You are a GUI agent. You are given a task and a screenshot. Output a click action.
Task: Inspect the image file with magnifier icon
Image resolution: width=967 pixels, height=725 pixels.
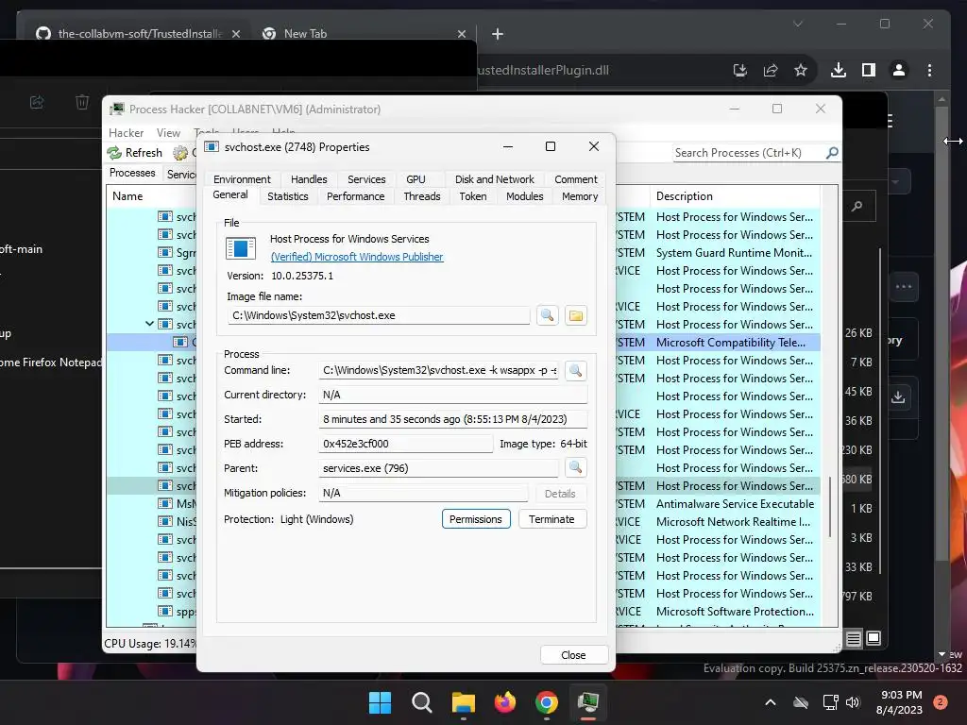[x=547, y=315]
